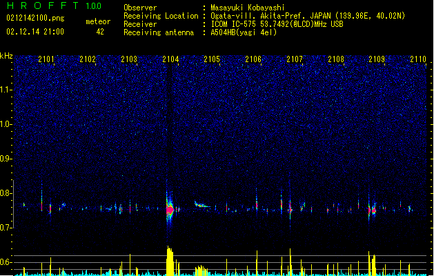Click the Observer label
434x276 pixels.
140,8
